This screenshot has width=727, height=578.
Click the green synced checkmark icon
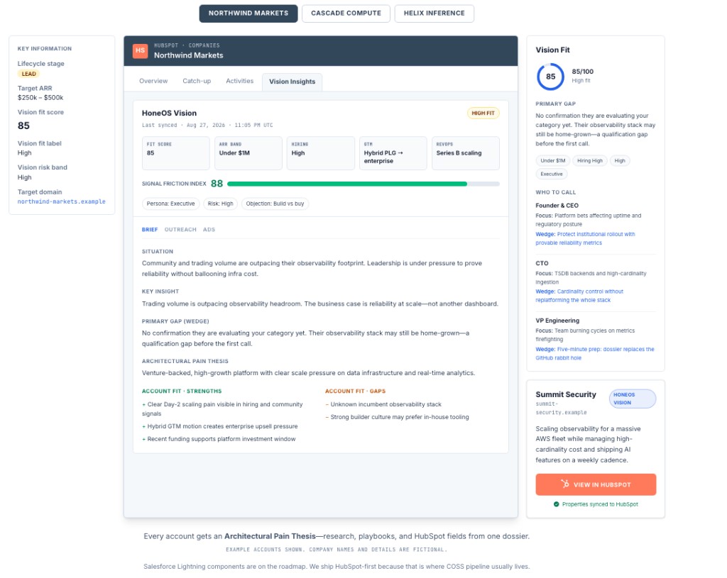tap(556, 504)
